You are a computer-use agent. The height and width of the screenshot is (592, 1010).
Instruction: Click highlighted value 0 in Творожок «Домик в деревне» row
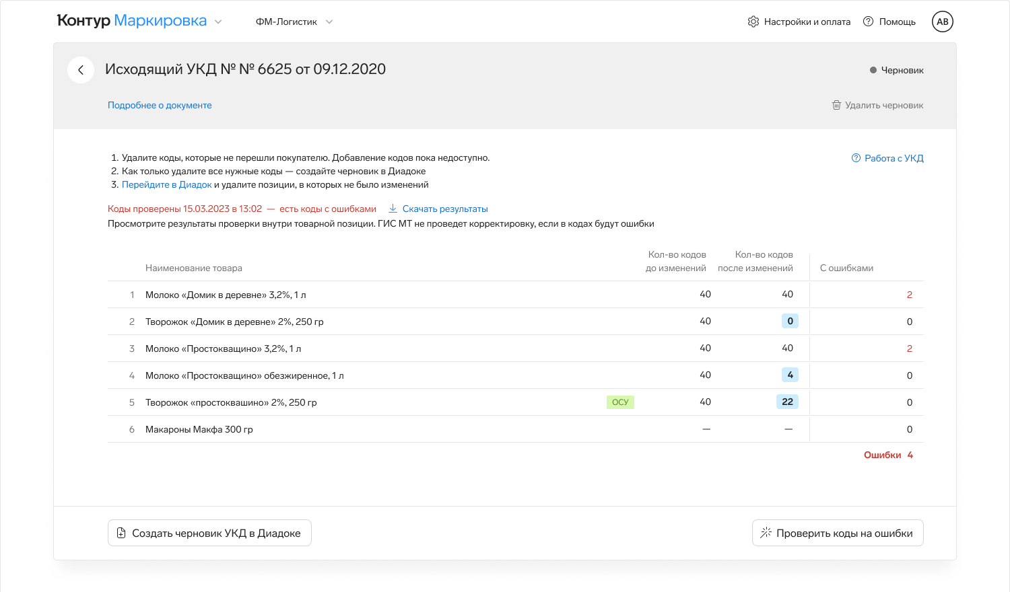pyautogui.click(x=790, y=321)
